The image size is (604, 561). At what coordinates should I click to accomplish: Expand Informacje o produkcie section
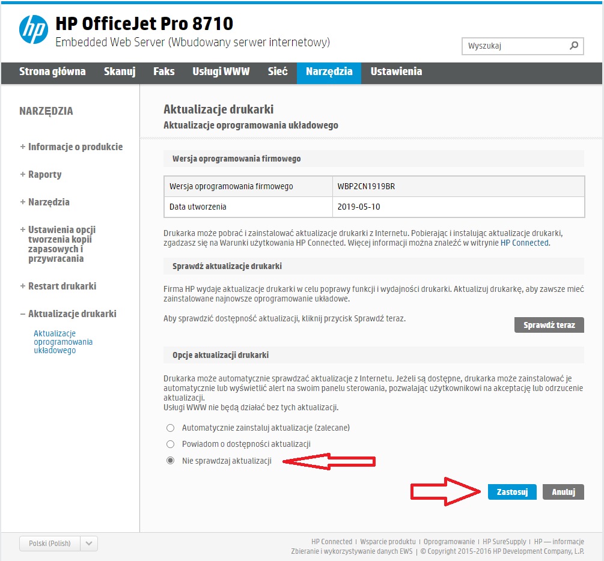click(71, 147)
